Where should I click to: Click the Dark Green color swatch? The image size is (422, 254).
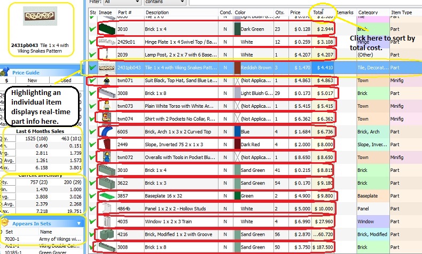coord(237,29)
